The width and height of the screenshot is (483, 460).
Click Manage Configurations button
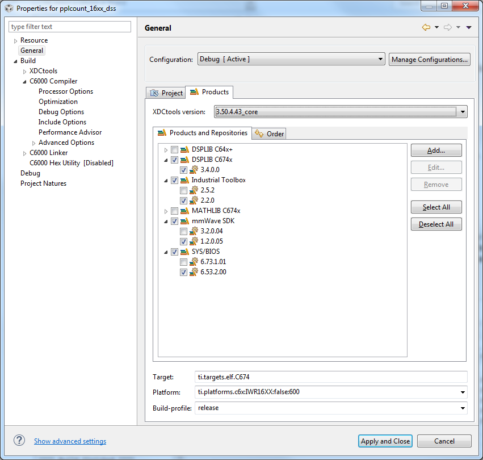click(x=430, y=59)
